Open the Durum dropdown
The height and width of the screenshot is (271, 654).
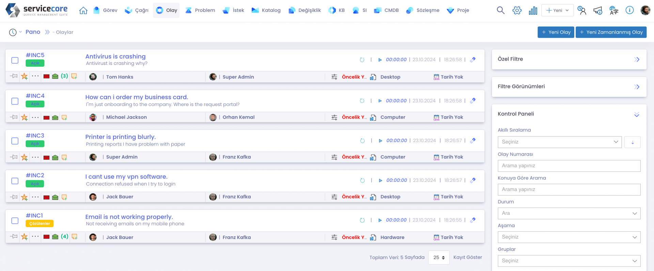[569, 214]
